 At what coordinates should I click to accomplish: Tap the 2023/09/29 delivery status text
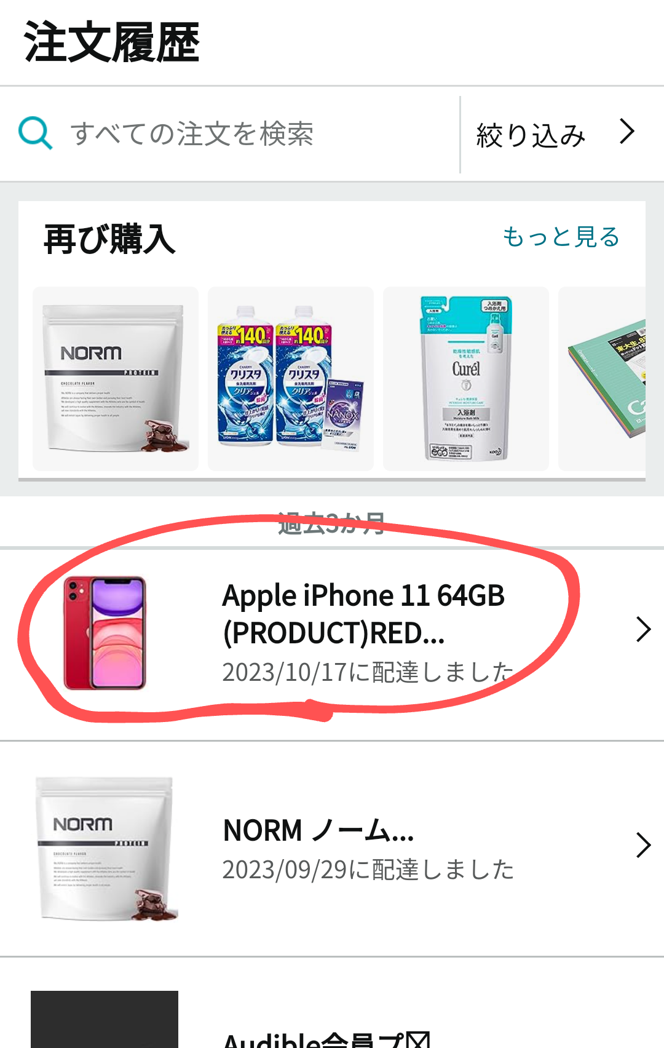coord(368,870)
